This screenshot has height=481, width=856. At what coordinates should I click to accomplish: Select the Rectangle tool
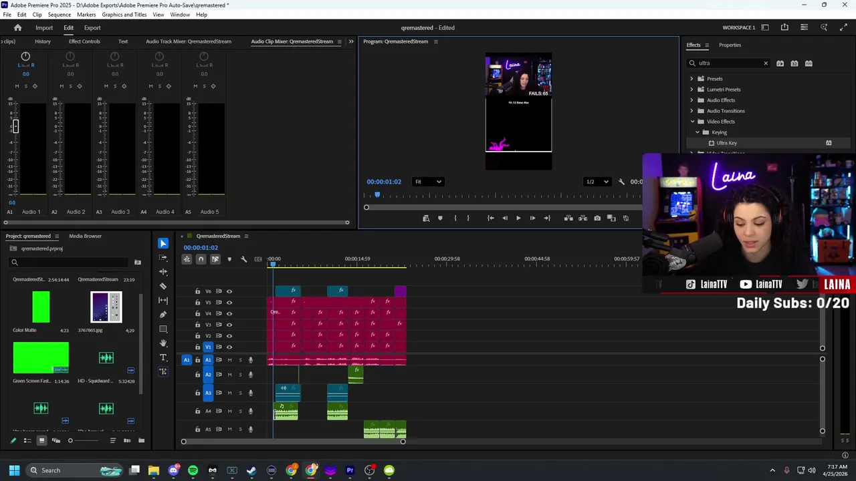click(x=163, y=329)
